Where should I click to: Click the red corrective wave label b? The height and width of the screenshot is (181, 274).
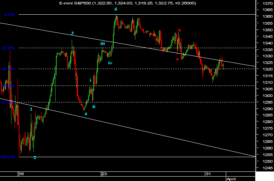pos(179,30)
